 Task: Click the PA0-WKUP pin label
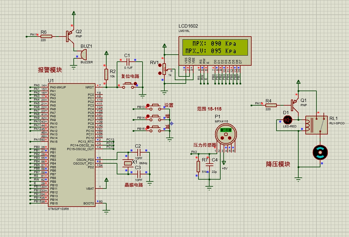point(58,87)
